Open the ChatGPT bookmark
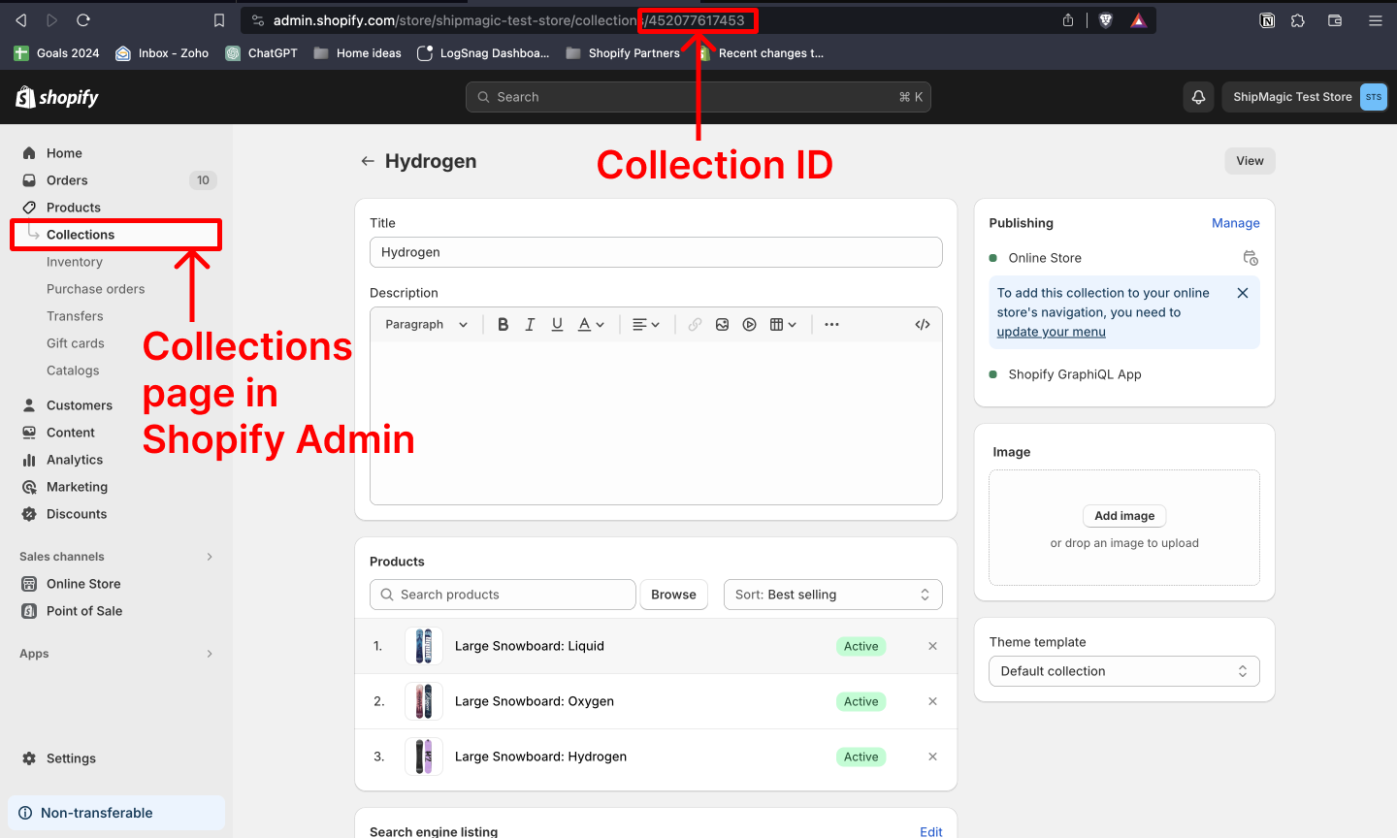The width and height of the screenshot is (1397, 838). click(x=262, y=53)
